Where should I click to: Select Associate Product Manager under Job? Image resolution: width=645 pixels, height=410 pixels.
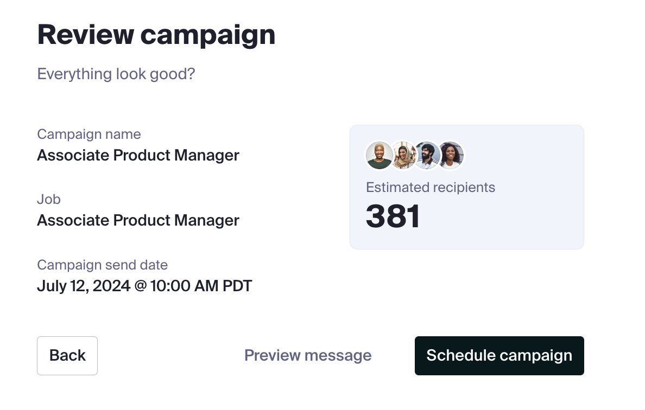pos(138,221)
